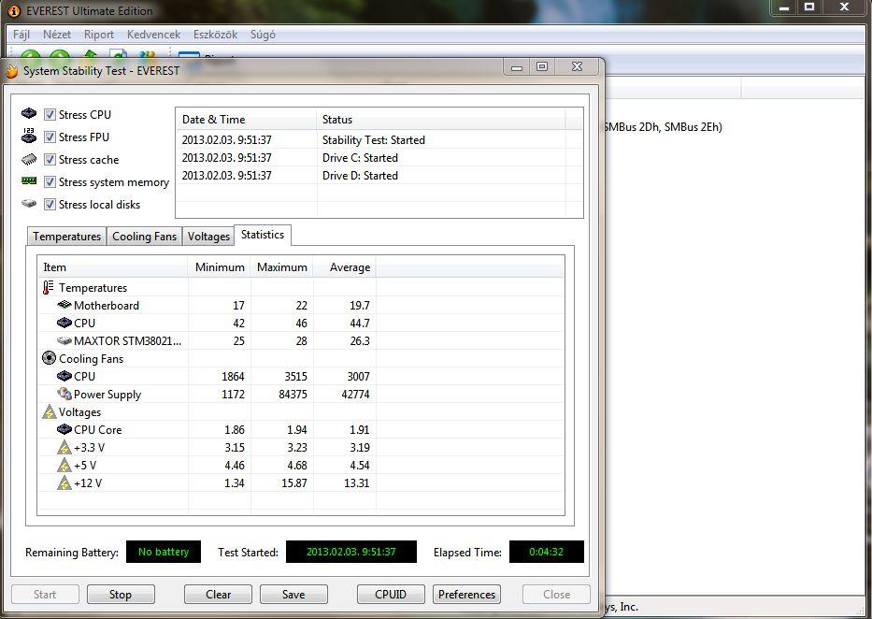The height and width of the screenshot is (619, 872).
Task: Click the Voltages warning group icon
Action: 50,412
